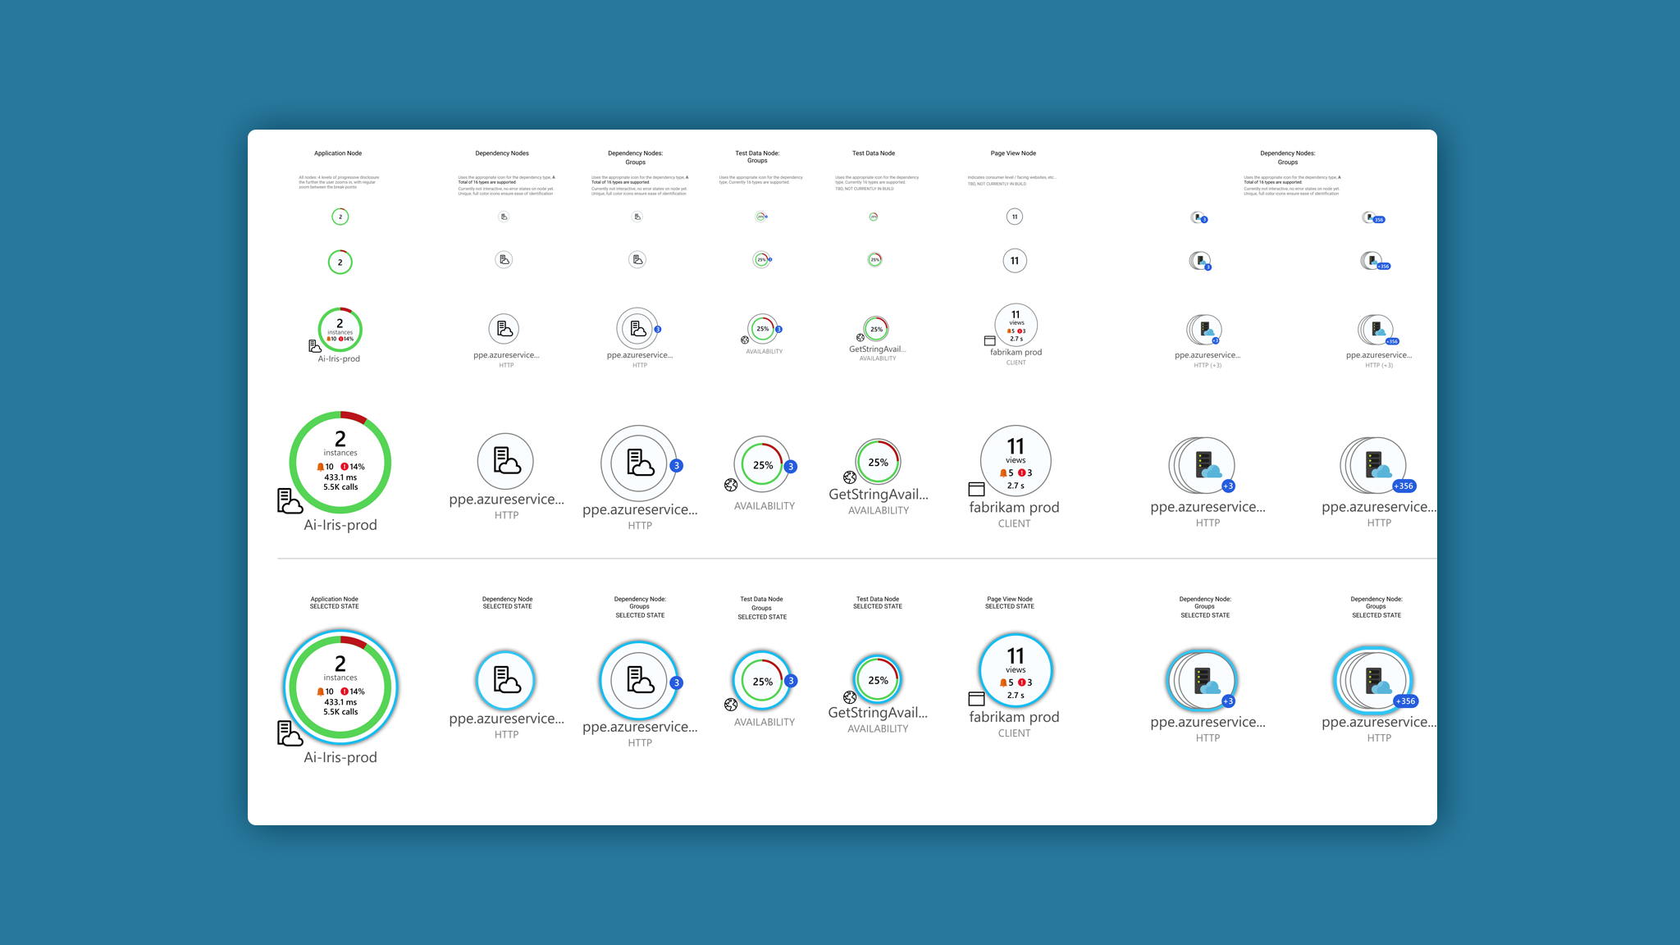Click the 'Application Node SELECTED STATE' label
Screen dimensions: 1680x945
click(334, 603)
